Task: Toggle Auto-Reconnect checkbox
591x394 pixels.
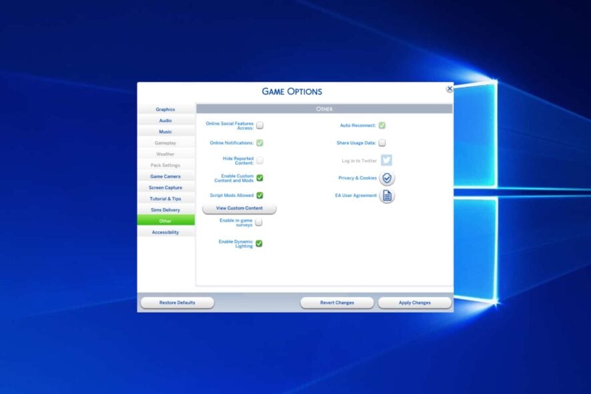Action: [x=382, y=126]
